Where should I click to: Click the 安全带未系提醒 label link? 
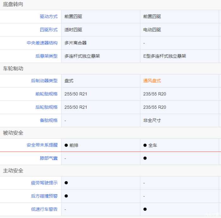(x=42, y=145)
